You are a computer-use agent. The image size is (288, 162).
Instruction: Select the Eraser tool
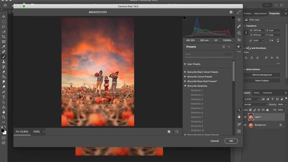[x=4, y=72]
